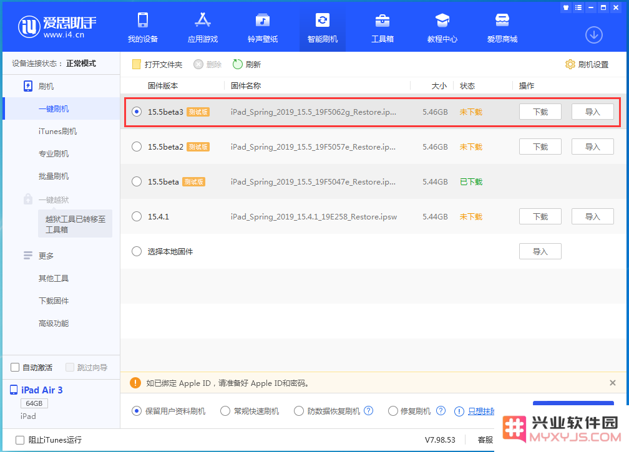The image size is (629, 452).
Task: Click the 爱思助手 logo
Action: pyautogui.click(x=57, y=27)
